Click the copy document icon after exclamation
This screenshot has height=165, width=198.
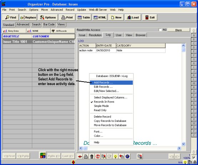coord(103,156)
